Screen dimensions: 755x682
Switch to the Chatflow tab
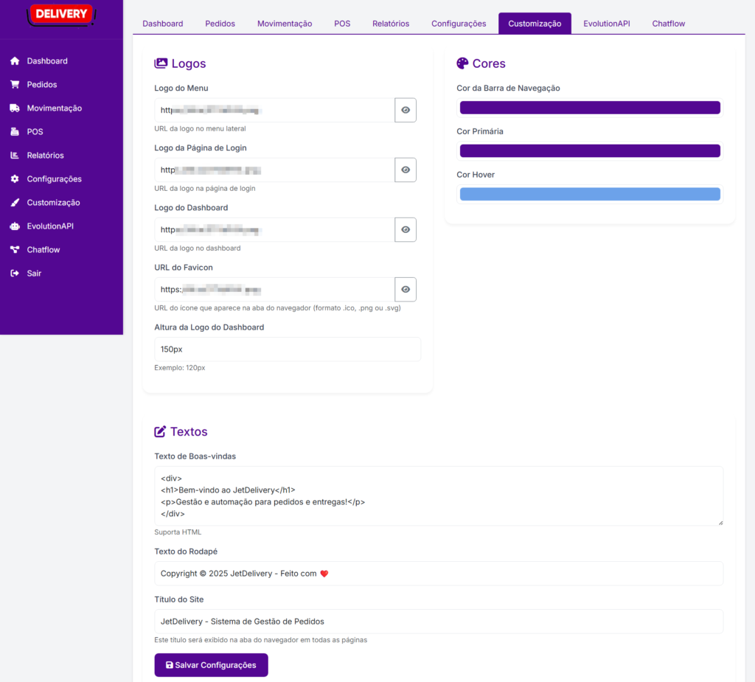tap(668, 24)
